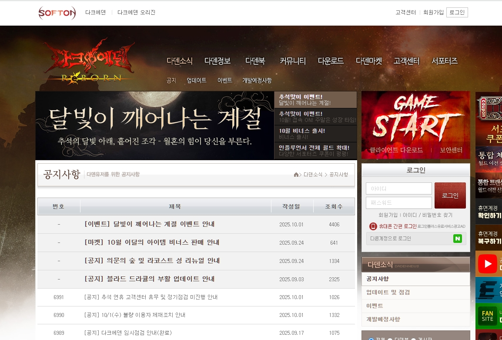Select 개발예정사항 in 다덴소식 side menu
Screen dimensions: 502x340
415,319
